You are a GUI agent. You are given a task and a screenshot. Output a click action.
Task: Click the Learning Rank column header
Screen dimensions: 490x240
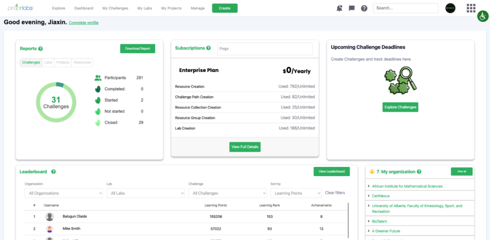[x=270, y=205]
